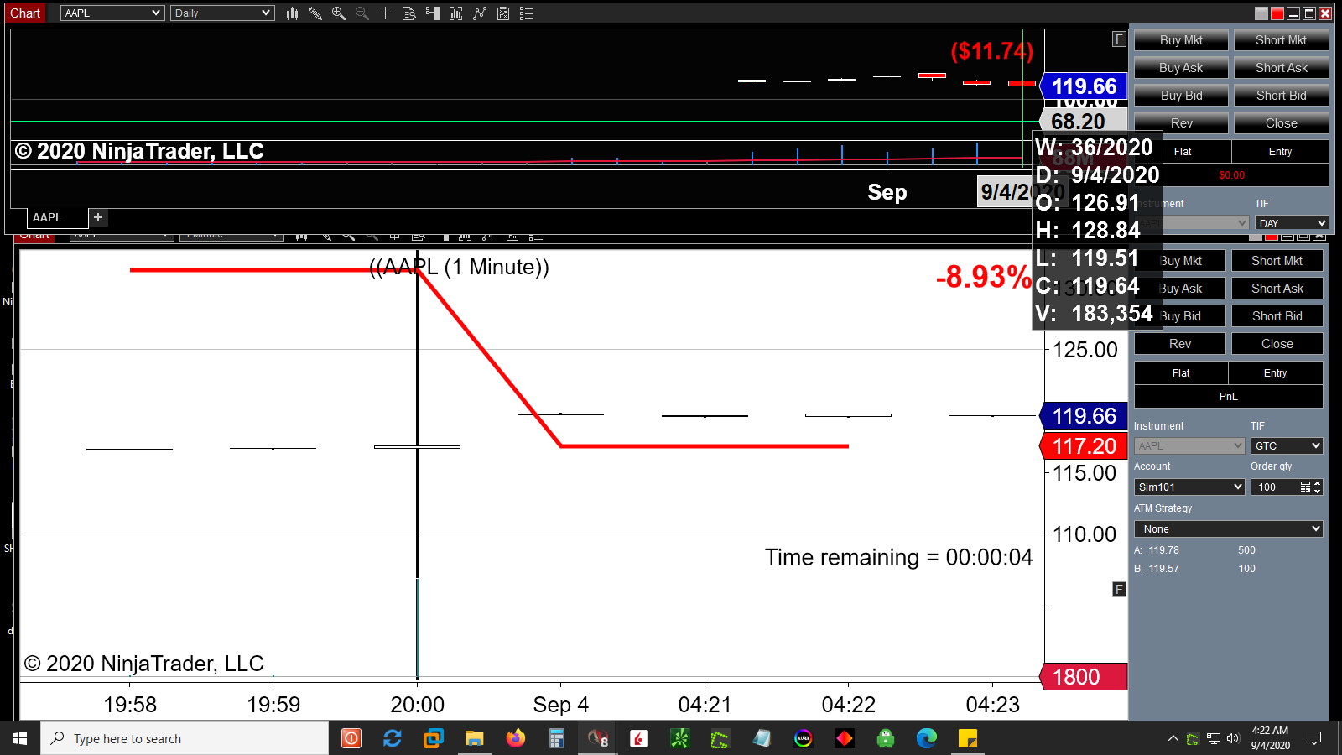The image size is (1342, 755).
Task: Open the Sim101 account dropdown
Action: click(x=1189, y=487)
